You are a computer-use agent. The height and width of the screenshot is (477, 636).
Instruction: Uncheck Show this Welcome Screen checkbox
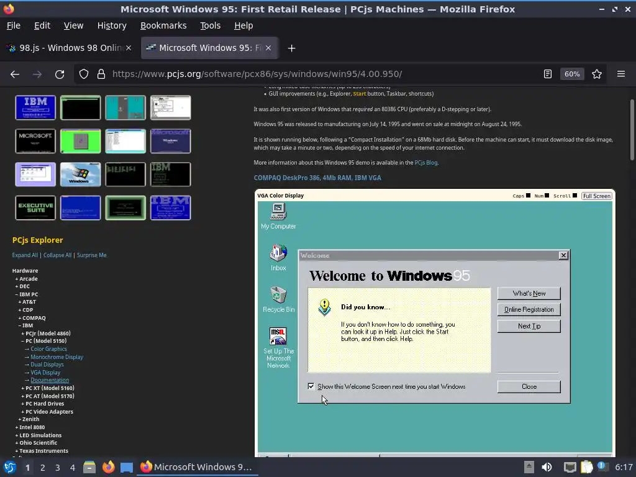[x=311, y=386]
